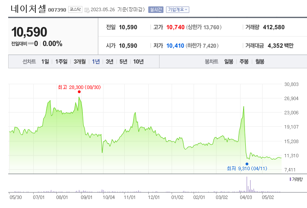Image resolution: width=307 pixels, height=208 pixels.
Task: Click the 30,803 price axis label
Action: 291,84
